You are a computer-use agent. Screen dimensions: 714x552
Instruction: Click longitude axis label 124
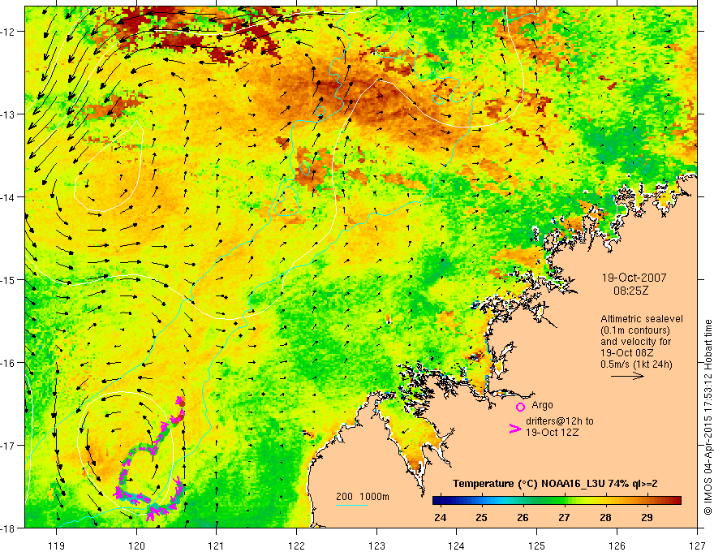(457, 546)
